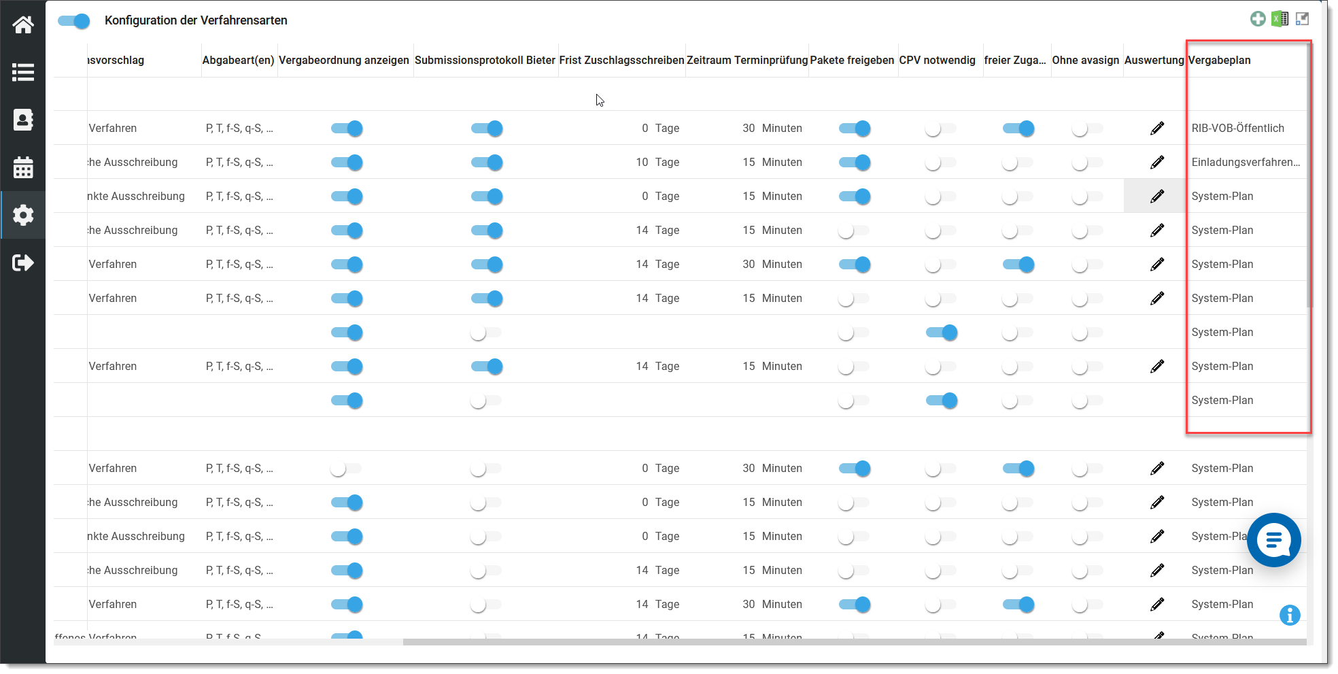Viewport: 1338px width, 674px height.
Task: Sort by Submissionsprotokoll Bieter column header
Action: pos(485,60)
